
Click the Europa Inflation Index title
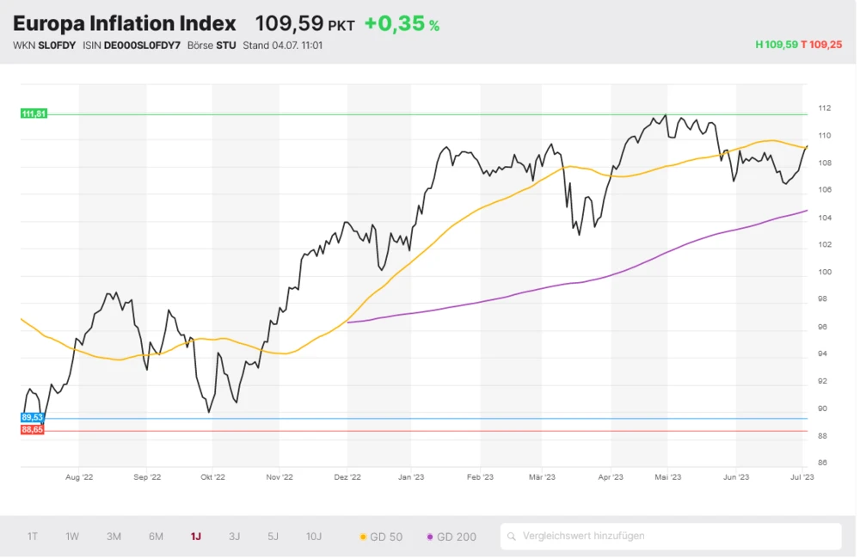[x=125, y=23]
